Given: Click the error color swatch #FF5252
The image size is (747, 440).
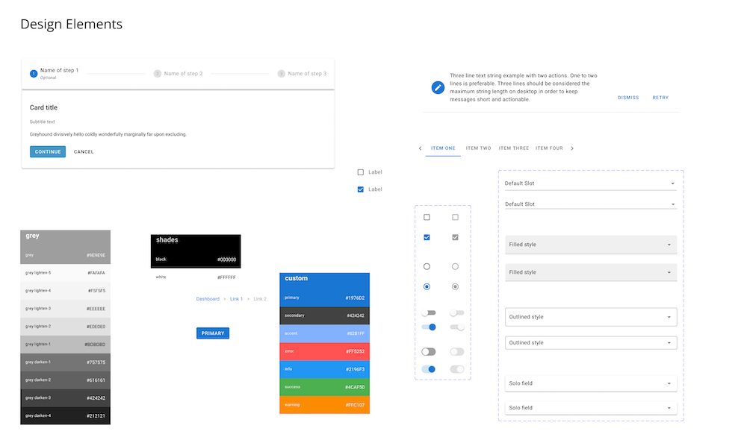Looking at the screenshot, I should pyautogui.click(x=324, y=351).
